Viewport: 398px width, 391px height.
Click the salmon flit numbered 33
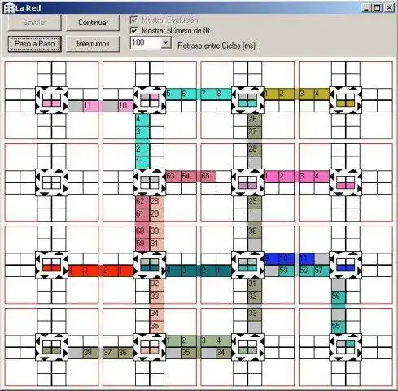tap(156, 297)
